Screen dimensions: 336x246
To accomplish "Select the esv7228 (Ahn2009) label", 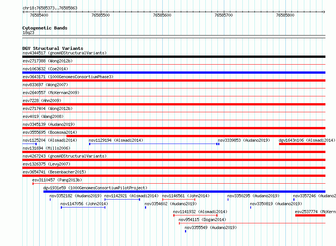I will [42, 101].
